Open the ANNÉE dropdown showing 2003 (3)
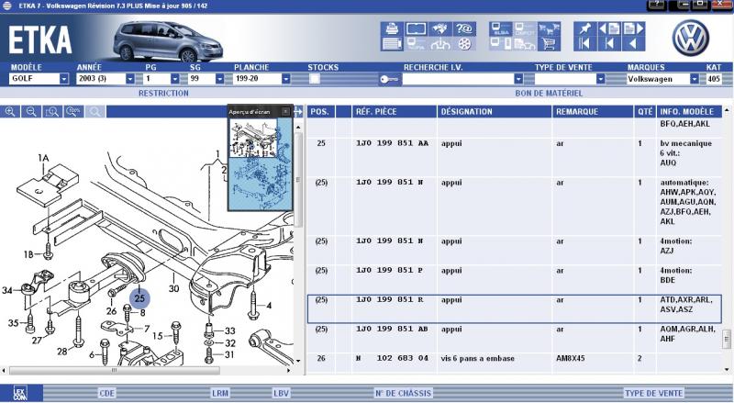Viewport: 734px width, 403px height. point(130,79)
